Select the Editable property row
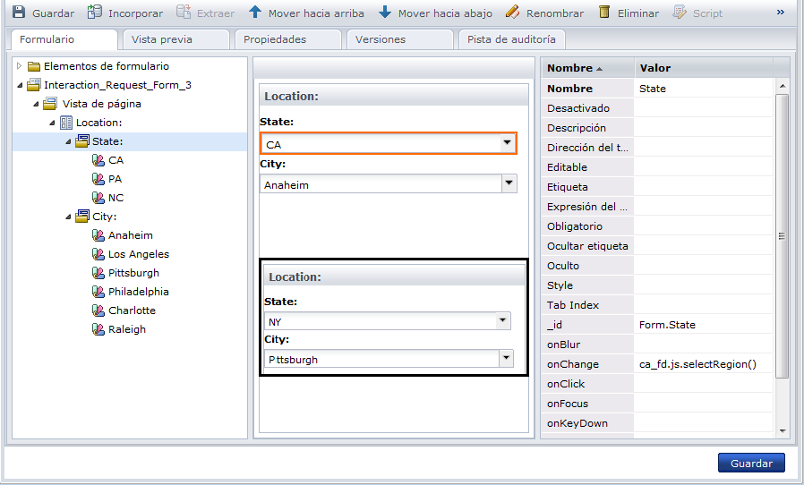The width and height of the screenshot is (804, 485). pyautogui.click(x=657, y=167)
